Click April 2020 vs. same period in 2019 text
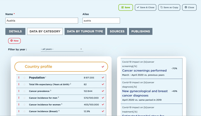The image size is (201, 116). (142, 100)
